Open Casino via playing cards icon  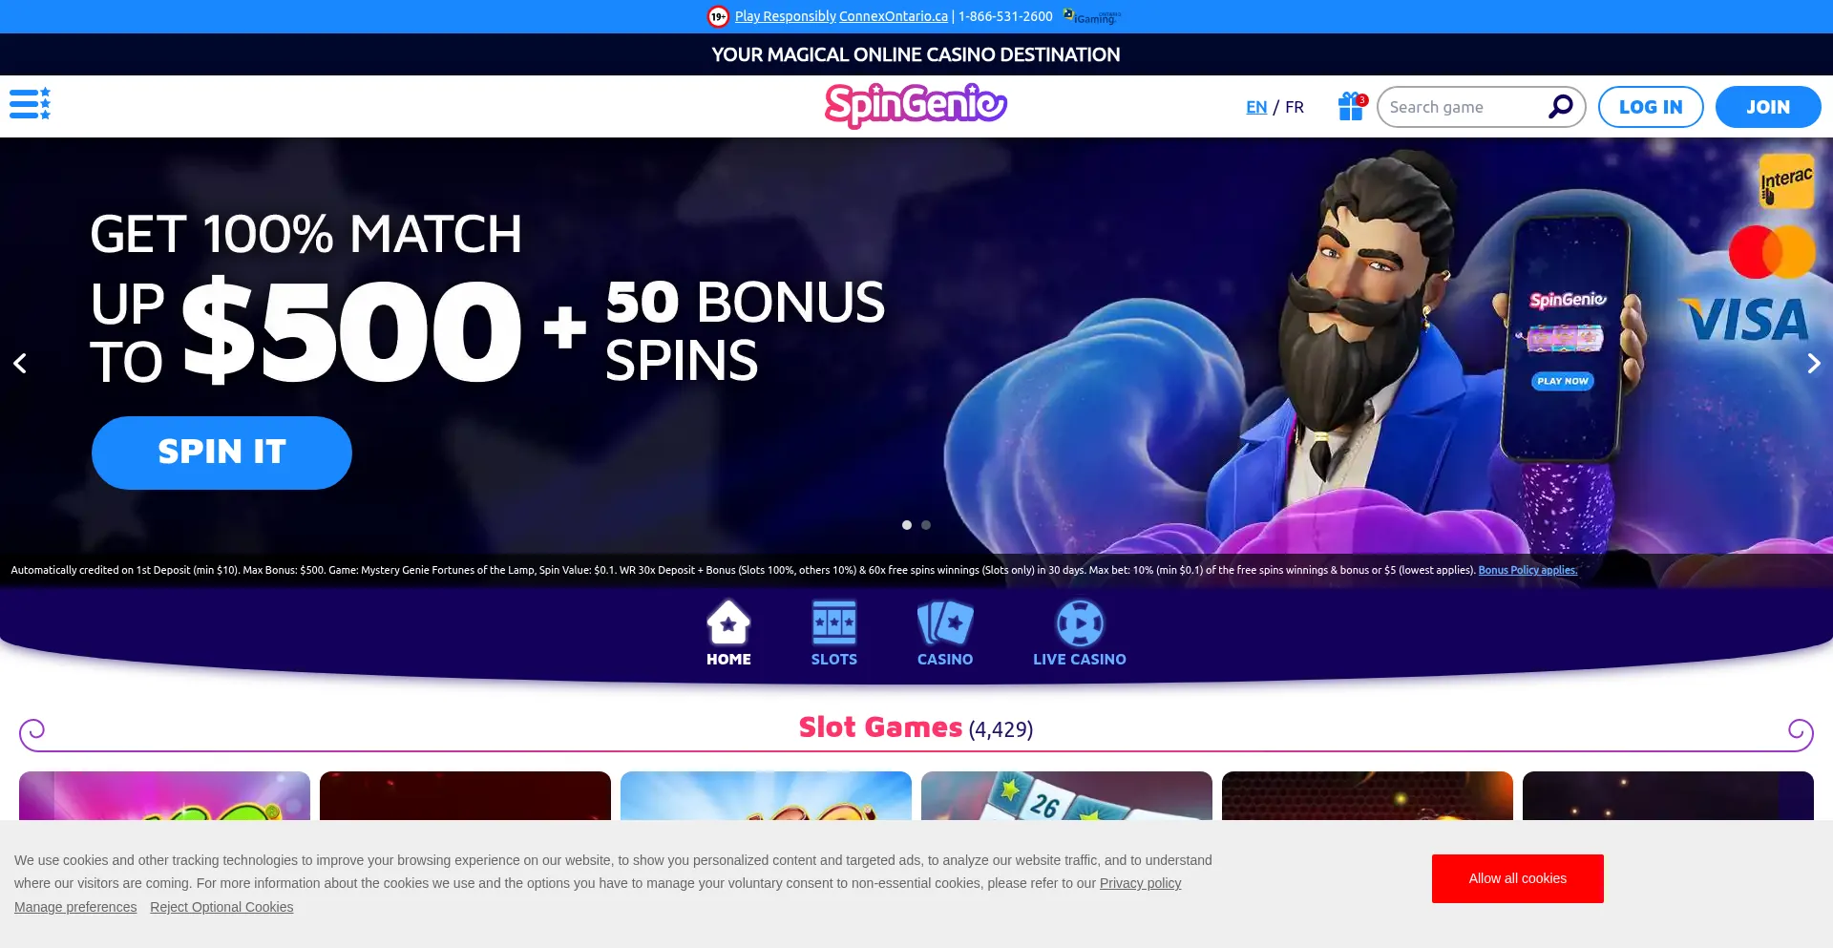[x=945, y=623]
